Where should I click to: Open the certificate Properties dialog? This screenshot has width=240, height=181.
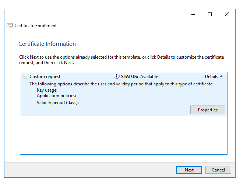[208, 110]
